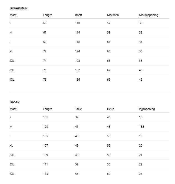This screenshot has height=184, width=175.
Task: Select Broek Lengte value 113
Action: 45,174
